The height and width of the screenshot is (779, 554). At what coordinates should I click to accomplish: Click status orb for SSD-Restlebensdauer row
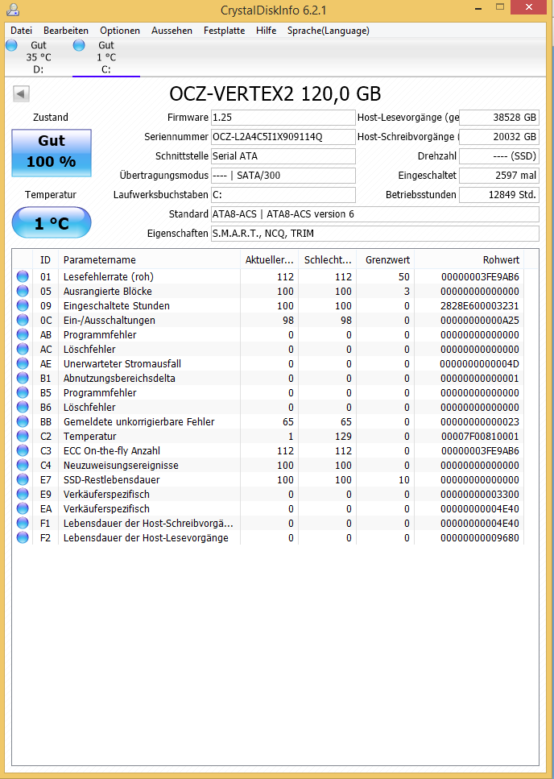(23, 480)
